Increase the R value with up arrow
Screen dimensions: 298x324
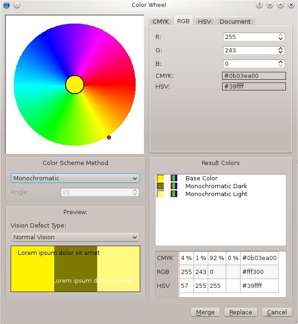[280, 35]
